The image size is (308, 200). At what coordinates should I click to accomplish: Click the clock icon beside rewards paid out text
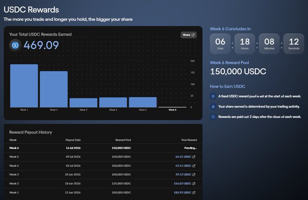coord(213,117)
